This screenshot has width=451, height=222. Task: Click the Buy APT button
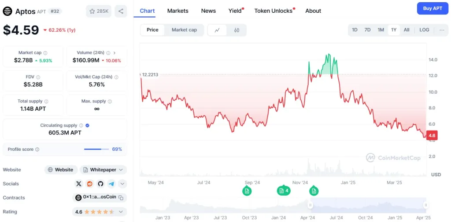[x=433, y=8]
